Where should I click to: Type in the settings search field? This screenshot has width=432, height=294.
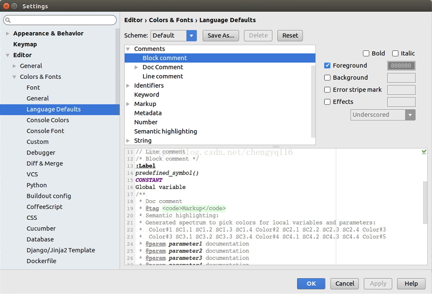[60, 20]
